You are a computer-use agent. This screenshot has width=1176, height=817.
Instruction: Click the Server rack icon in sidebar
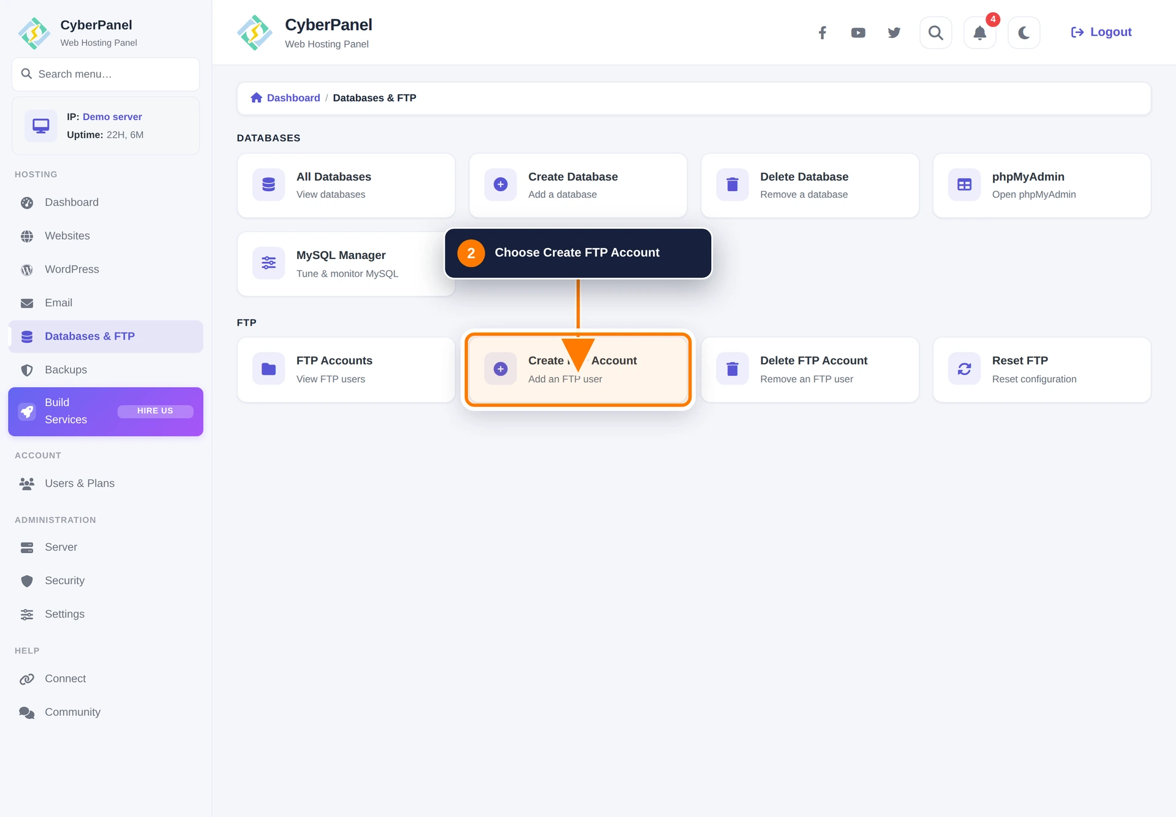[x=27, y=548]
